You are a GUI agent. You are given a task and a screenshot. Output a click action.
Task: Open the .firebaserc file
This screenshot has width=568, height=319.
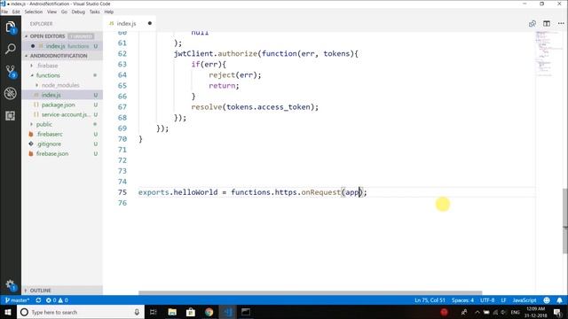point(62,134)
